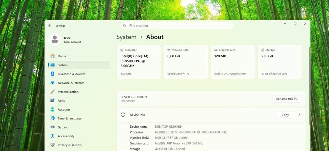Click the Bluetooth icon in sidebar

[x=52, y=74]
